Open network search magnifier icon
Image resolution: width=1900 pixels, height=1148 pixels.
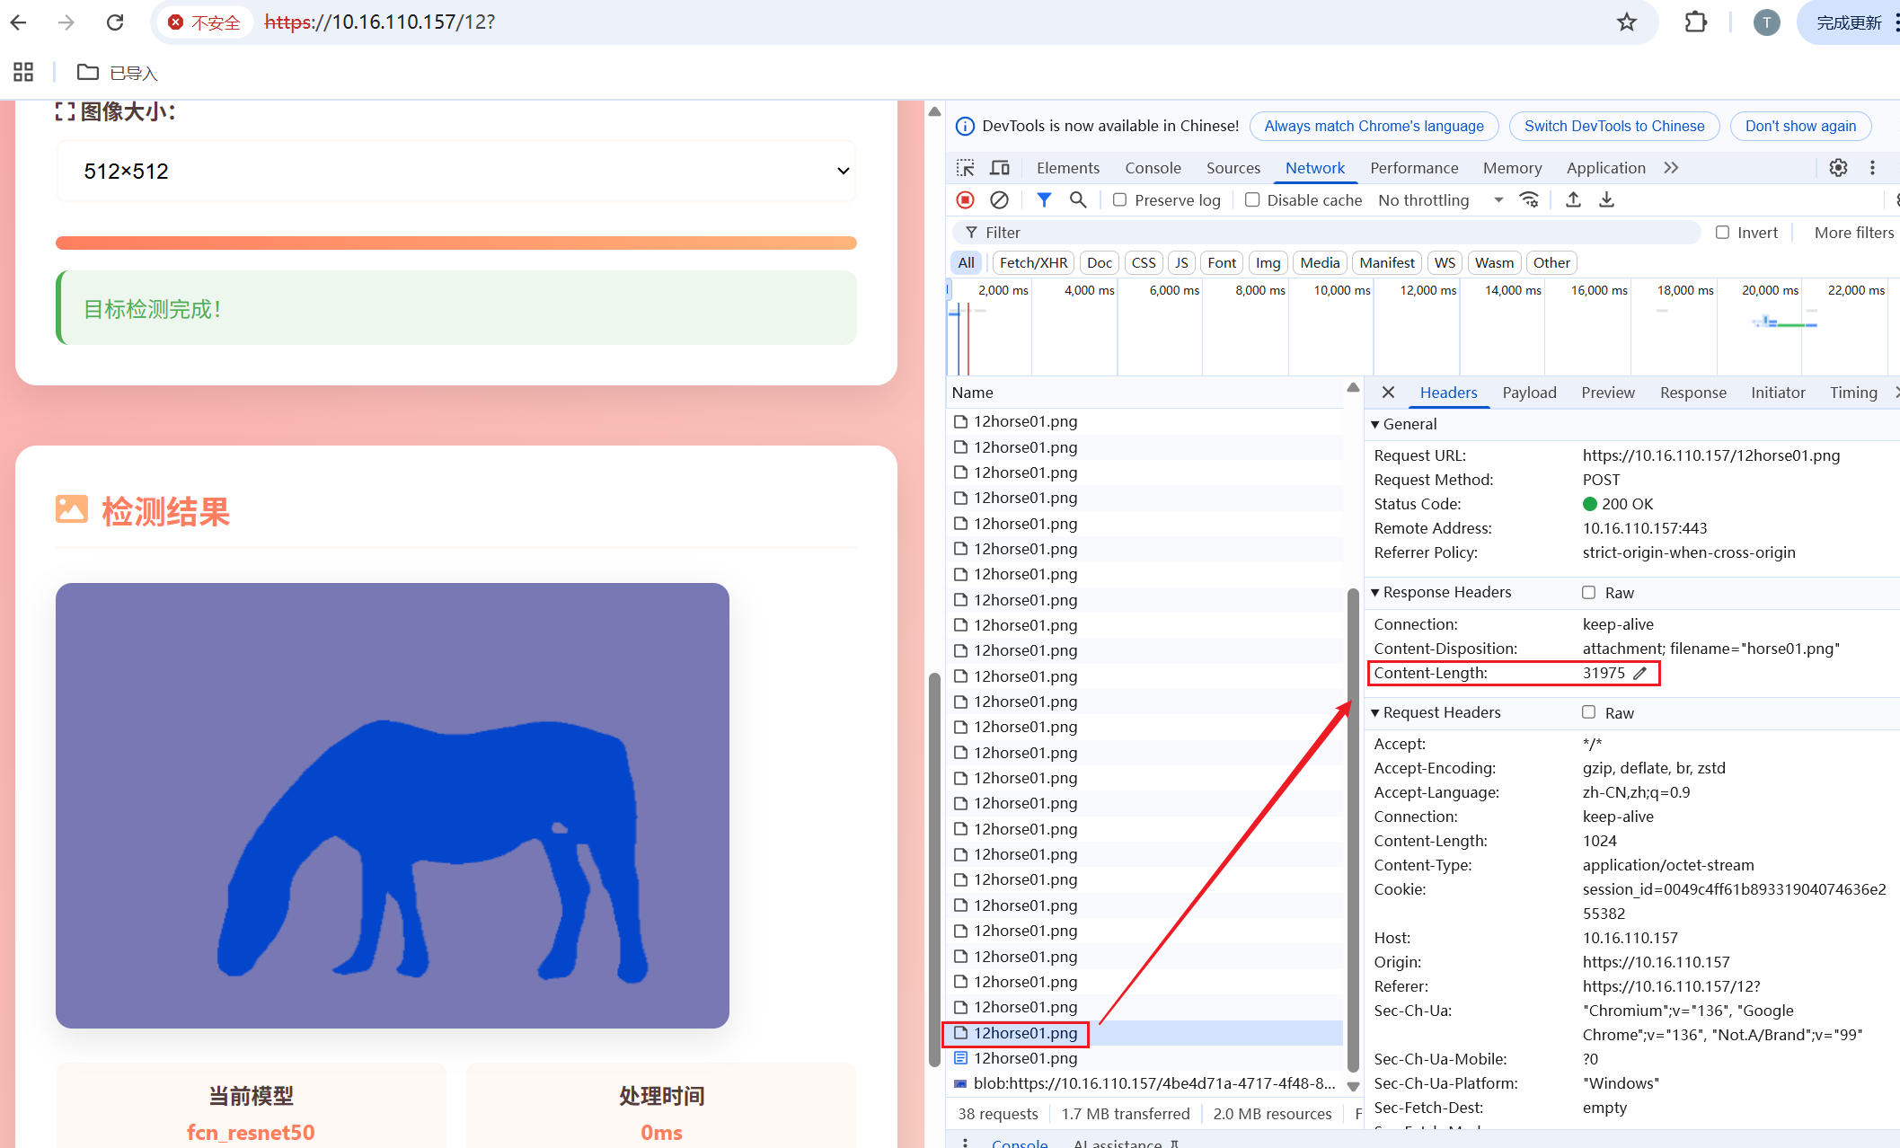tap(1078, 200)
